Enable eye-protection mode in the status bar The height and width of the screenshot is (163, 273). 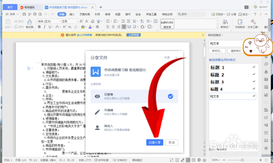point(204,160)
